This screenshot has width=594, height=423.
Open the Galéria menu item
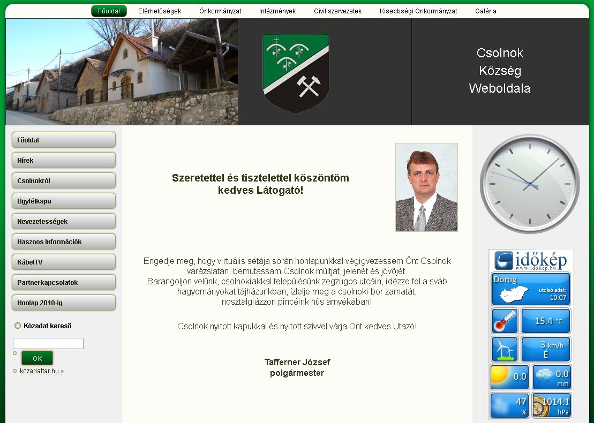point(486,11)
